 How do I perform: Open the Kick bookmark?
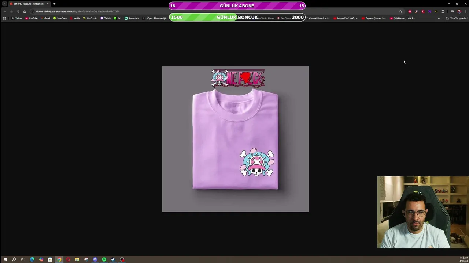click(118, 18)
